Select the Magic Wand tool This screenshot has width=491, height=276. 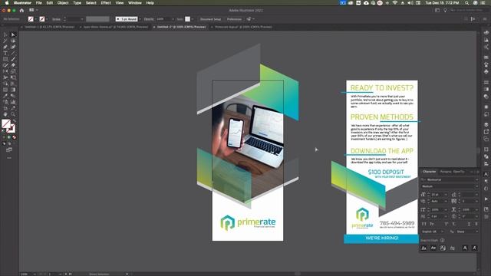point(5,41)
